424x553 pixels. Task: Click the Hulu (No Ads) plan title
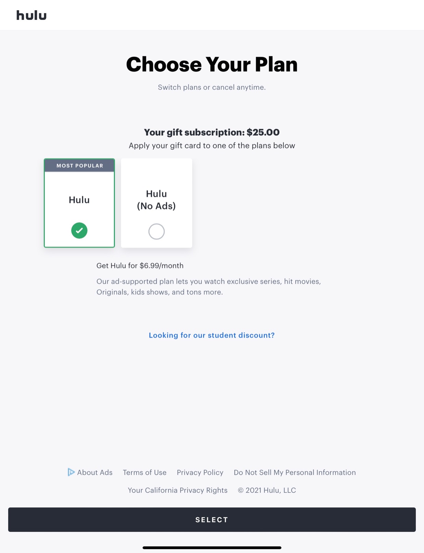tap(156, 200)
